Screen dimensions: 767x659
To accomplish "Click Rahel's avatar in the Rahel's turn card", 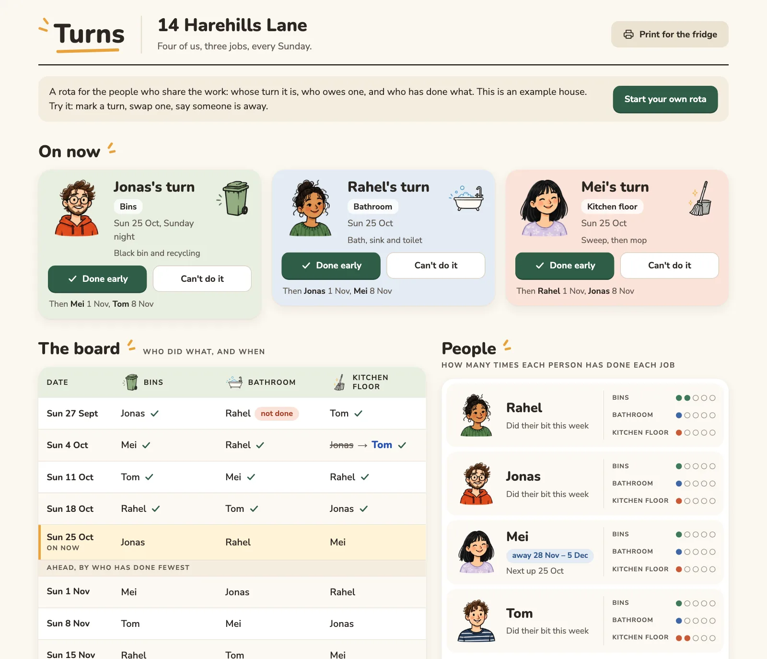I will point(311,208).
